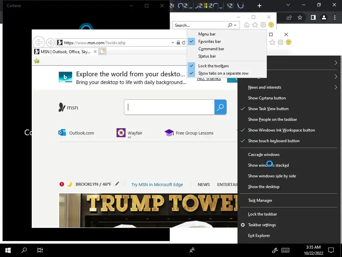
Task: Toggle Lock the toolbars
Action: tap(227, 66)
